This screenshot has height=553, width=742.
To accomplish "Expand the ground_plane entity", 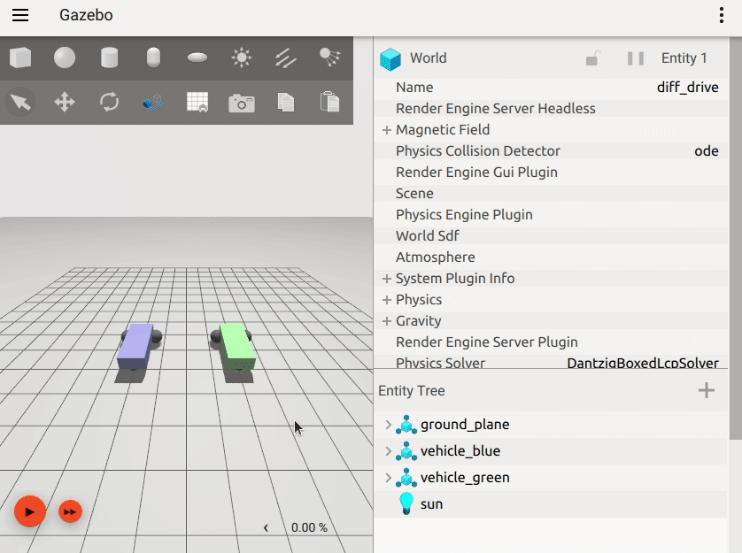I will (x=389, y=425).
